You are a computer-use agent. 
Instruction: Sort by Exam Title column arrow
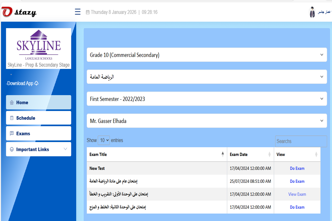222,154
